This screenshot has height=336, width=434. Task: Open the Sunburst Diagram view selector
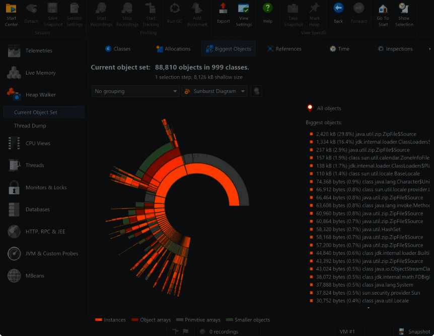213,91
